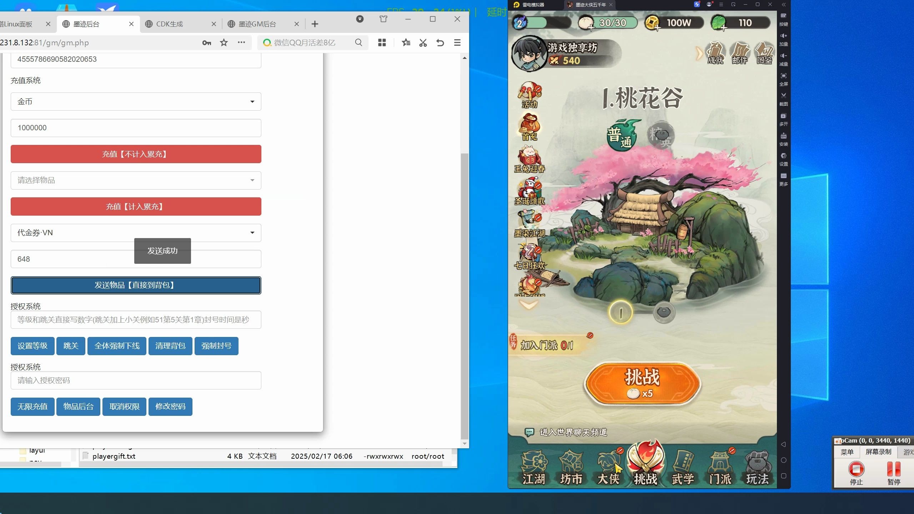
Task: Click the 无限充值 button
Action: pyautogui.click(x=32, y=407)
